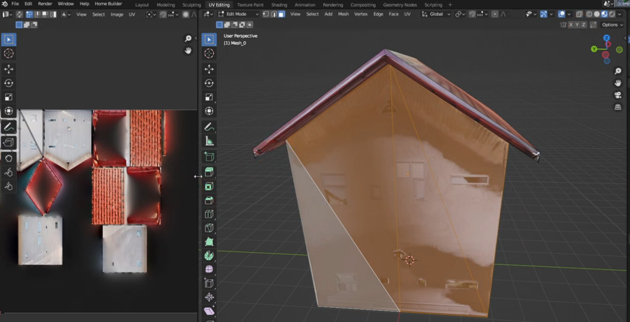Select the Extrude Region tool in 3D viewport
630x322 pixels.
click(209, 172)
